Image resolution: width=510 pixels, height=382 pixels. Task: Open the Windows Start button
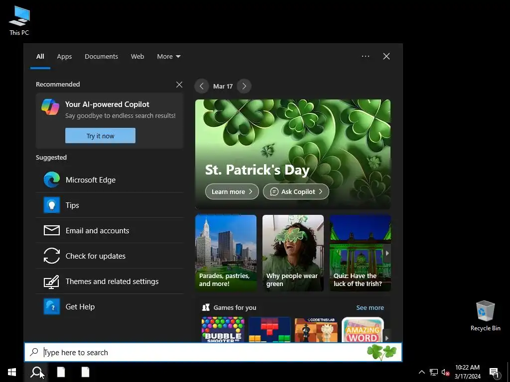[x=12, y=372]
